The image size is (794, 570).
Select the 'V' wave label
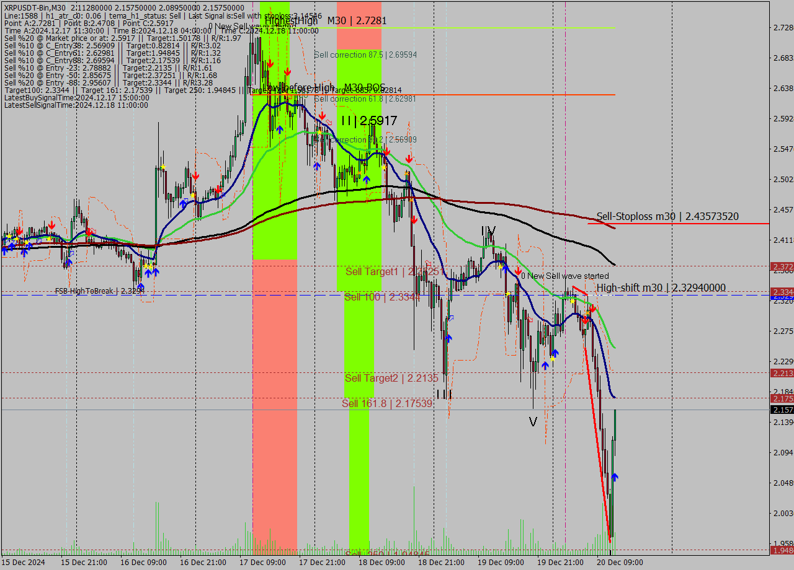(x=533, y=422)
